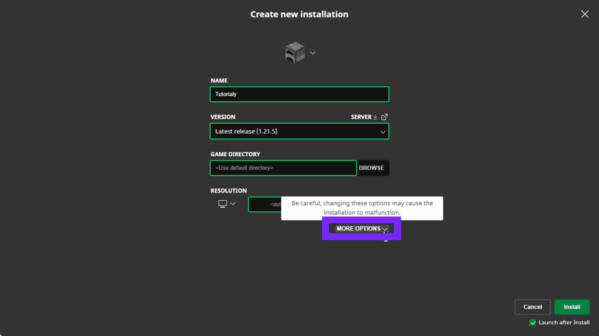Image resolution: width=599 pixels, height=336 pixels.
Task: Click the resolution width auto field
Action: (265, 205)
